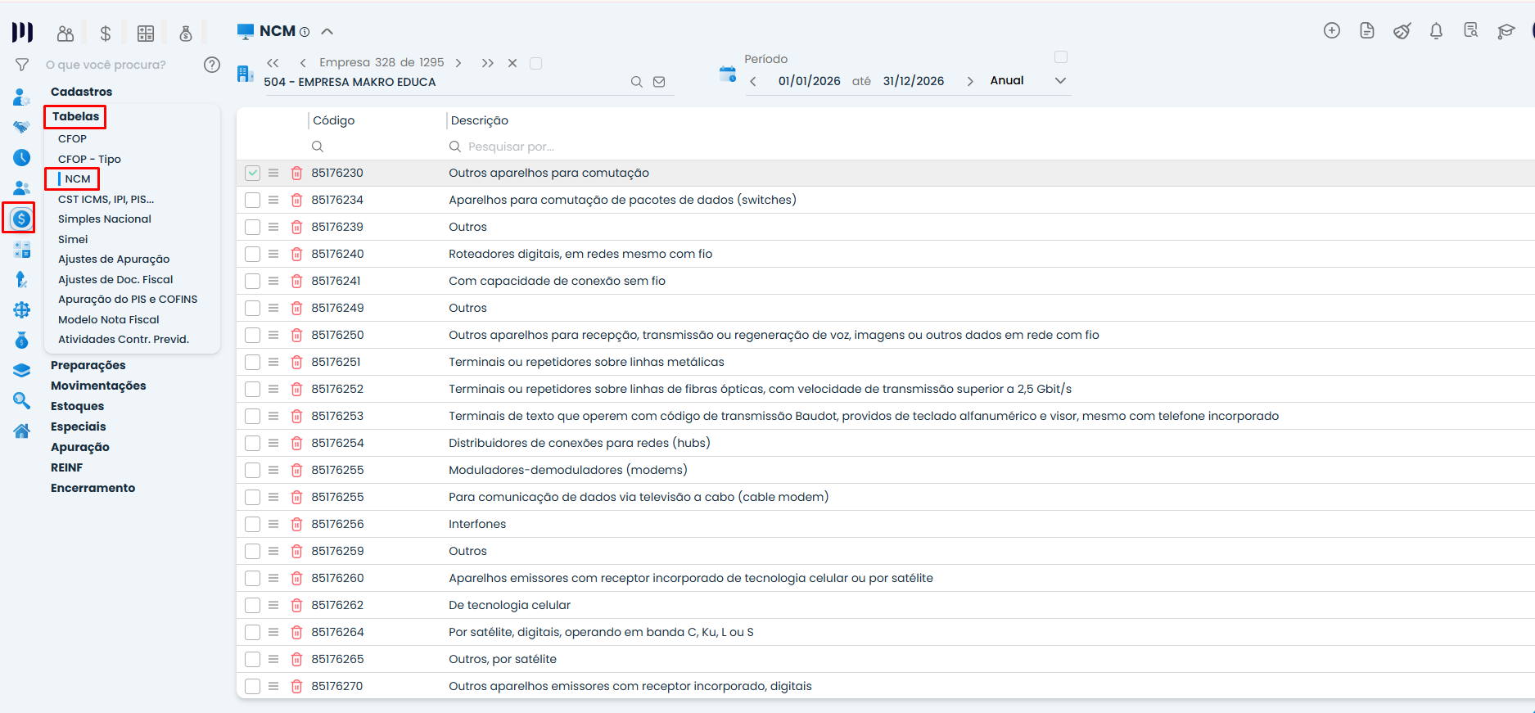The height and width of the screenshot is (713, 1535).
Task: Delete row 85176234 with trash icon
Action: click(296, 200)
